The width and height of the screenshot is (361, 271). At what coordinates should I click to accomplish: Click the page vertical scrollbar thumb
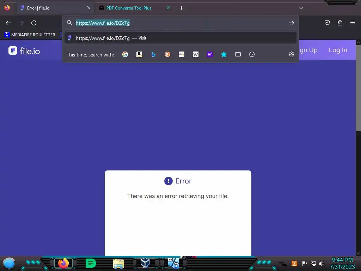358,89
